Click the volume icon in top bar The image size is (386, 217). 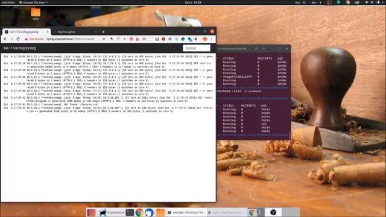point(372,2)
